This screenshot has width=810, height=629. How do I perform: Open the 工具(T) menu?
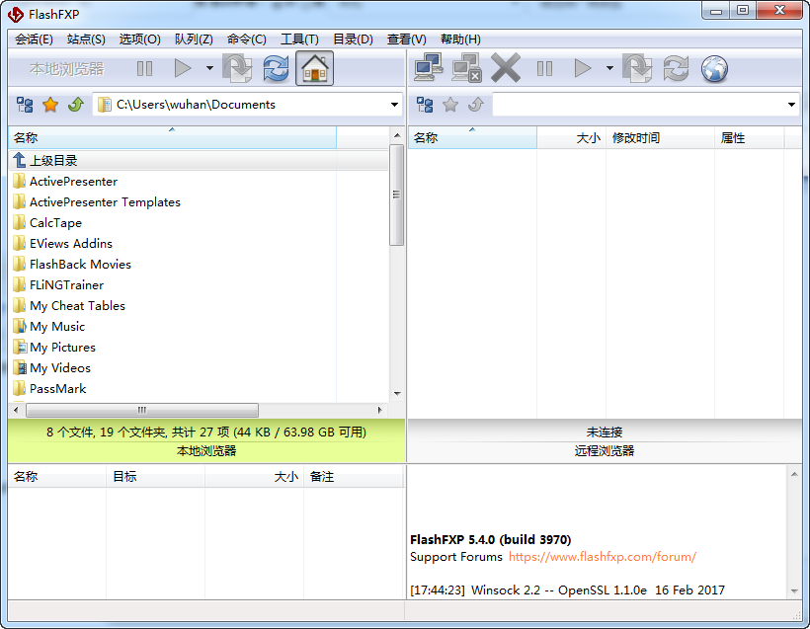coord(299,39)
